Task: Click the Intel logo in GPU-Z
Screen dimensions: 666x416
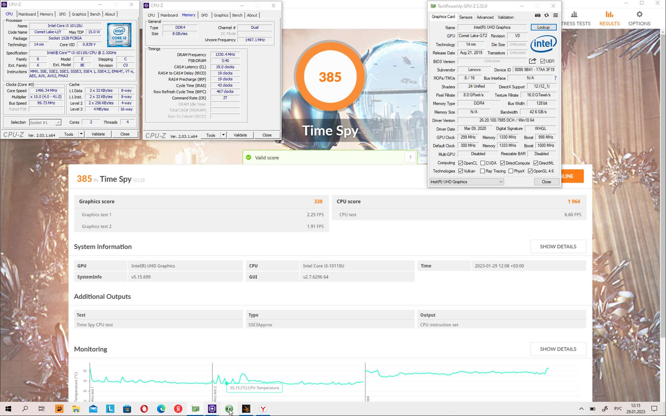Action: coord(543,44)
